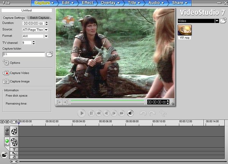Click the Capture folder path field

tap(24, 54)
